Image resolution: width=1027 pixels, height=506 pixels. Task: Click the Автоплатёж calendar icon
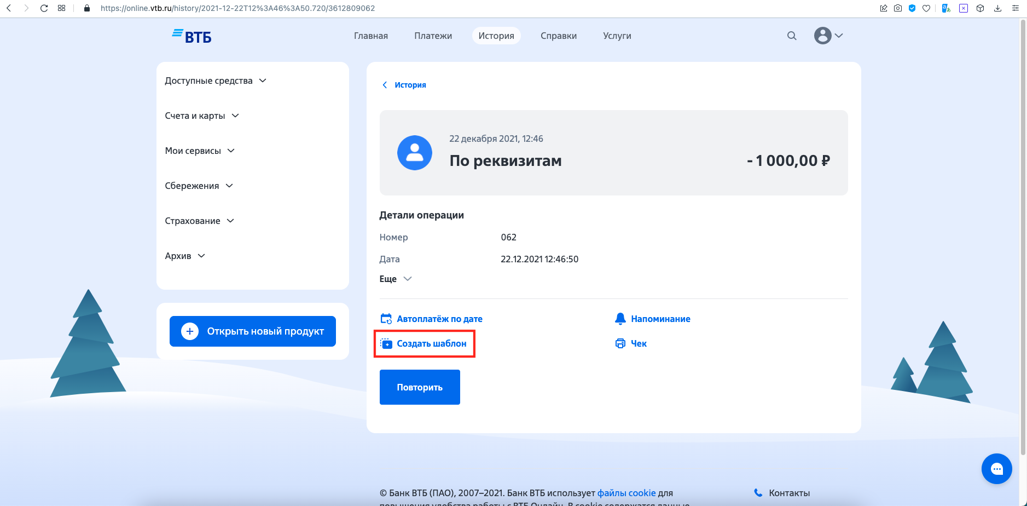pyautogui.click(x=386, y=319)
